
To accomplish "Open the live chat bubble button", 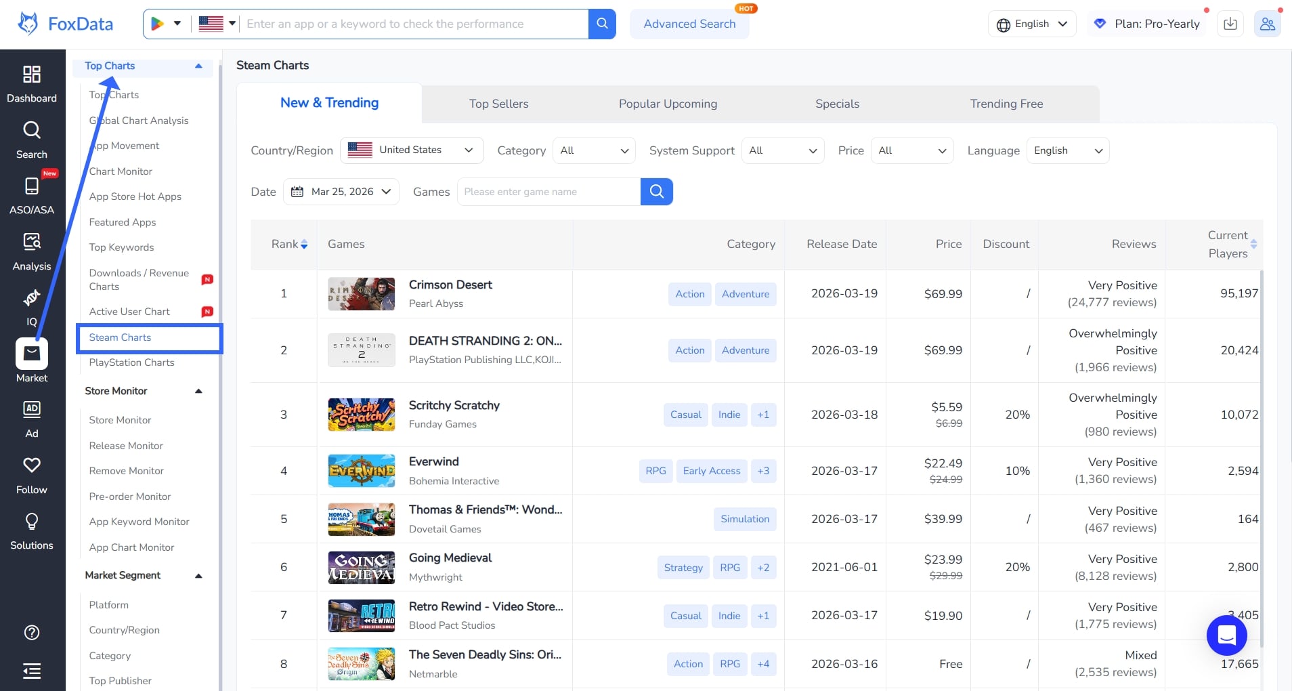I will tap(1226, 635).
